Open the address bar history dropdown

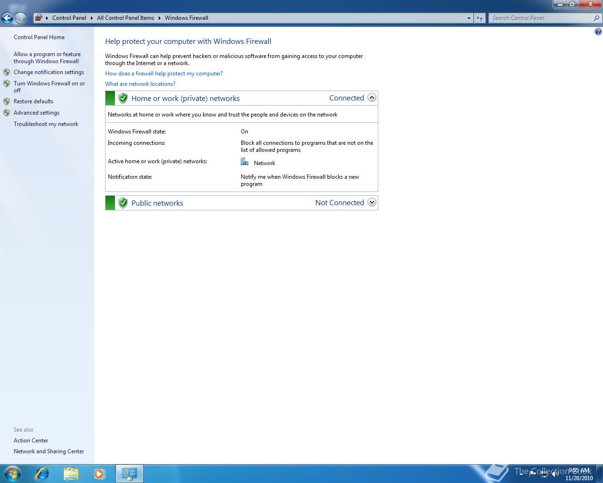469,18
